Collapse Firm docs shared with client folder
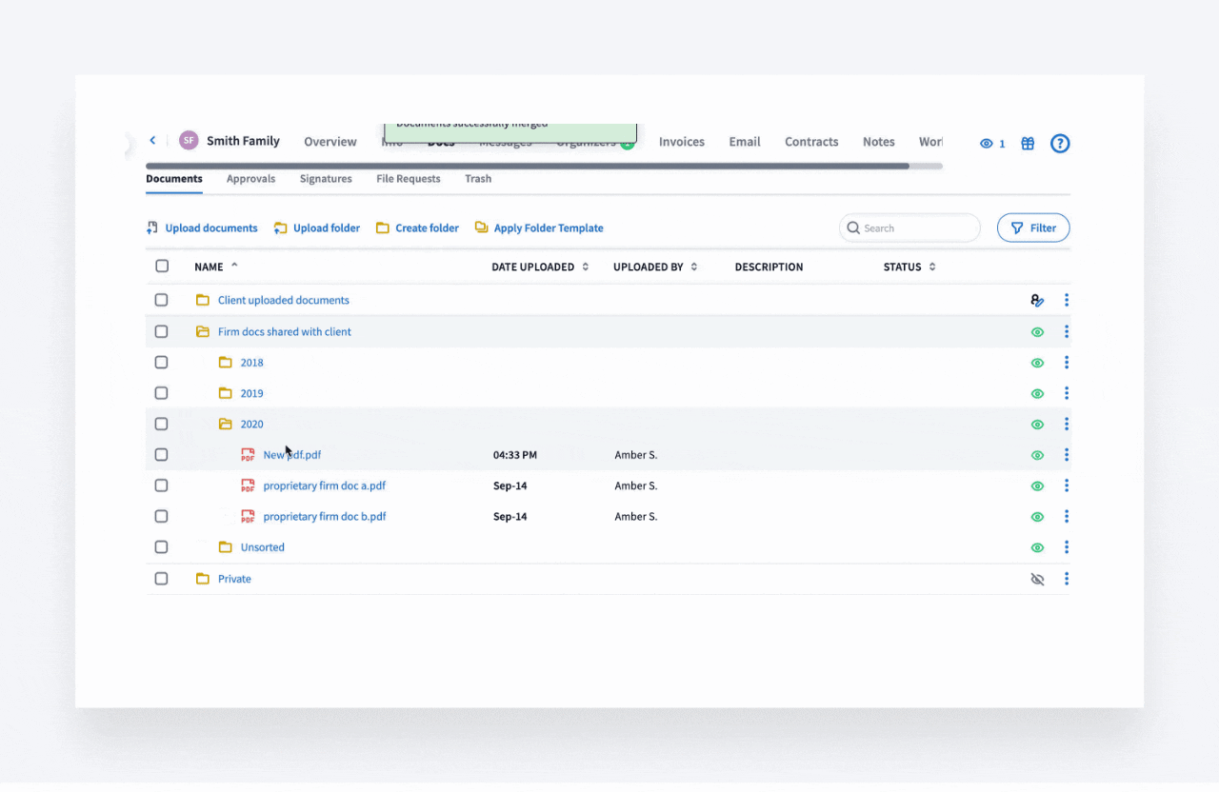The height and width of the screenshot is (792, 1219). click(203, 332)
